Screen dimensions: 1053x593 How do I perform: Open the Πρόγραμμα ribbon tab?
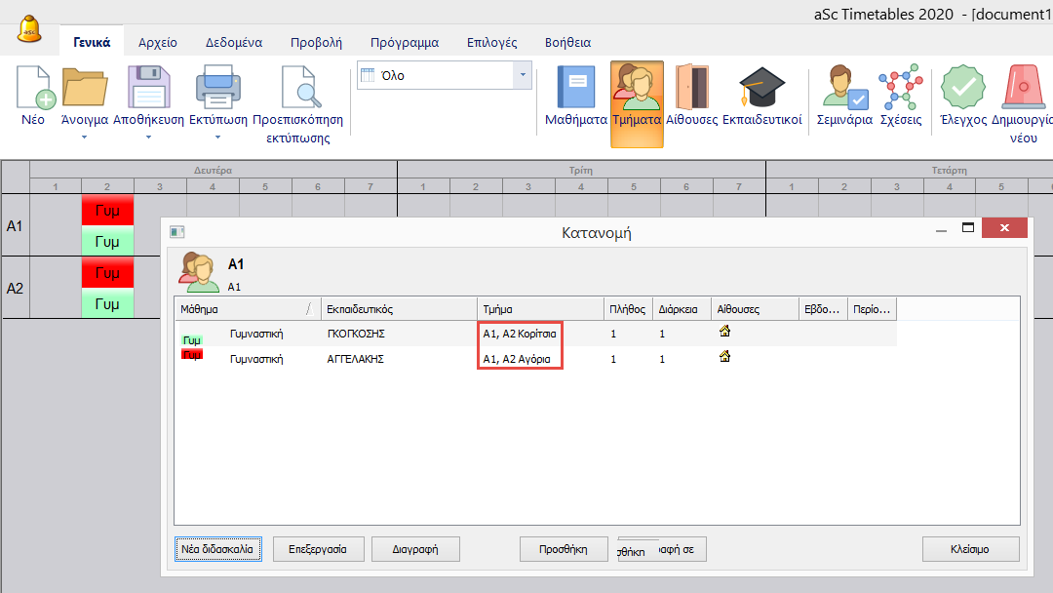[404, 43]
